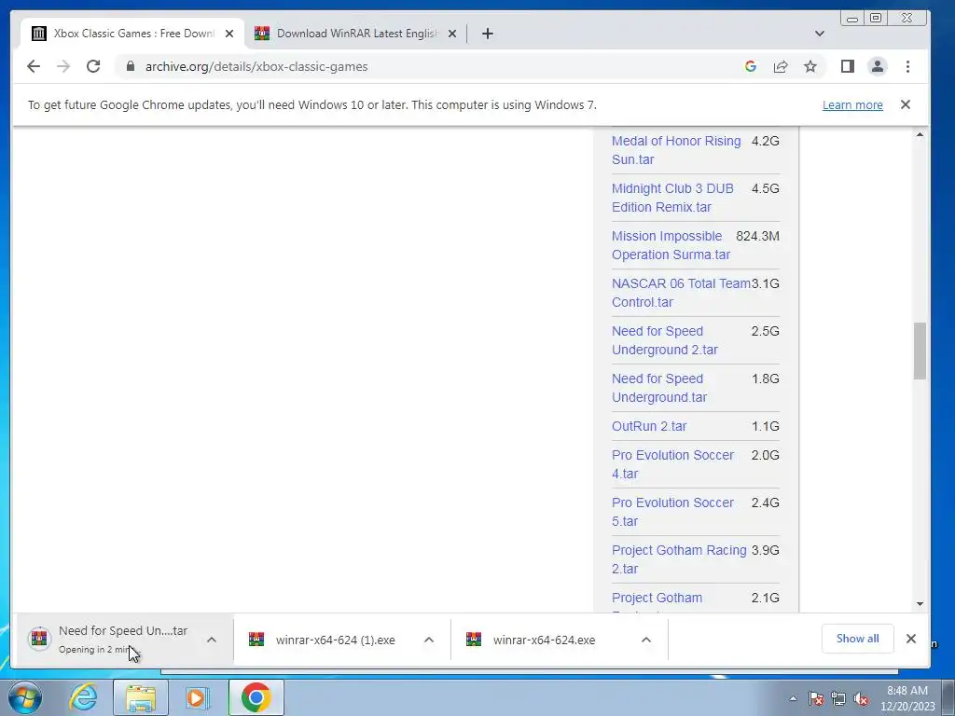This screenshot has width=955, height=716.
Task: Close the Xbox Classic Games tab
Action: click(x=229, y=34)
